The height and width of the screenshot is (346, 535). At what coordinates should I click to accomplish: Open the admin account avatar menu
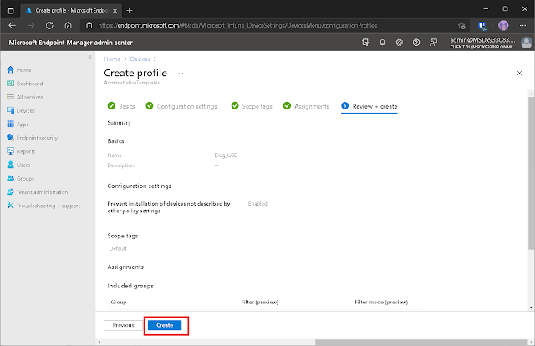[x=527, y=43]
